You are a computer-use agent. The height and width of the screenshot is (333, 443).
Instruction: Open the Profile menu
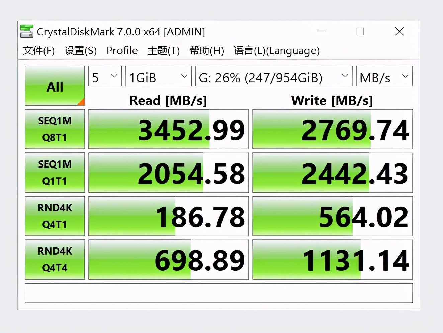click(x=122, y=51)
